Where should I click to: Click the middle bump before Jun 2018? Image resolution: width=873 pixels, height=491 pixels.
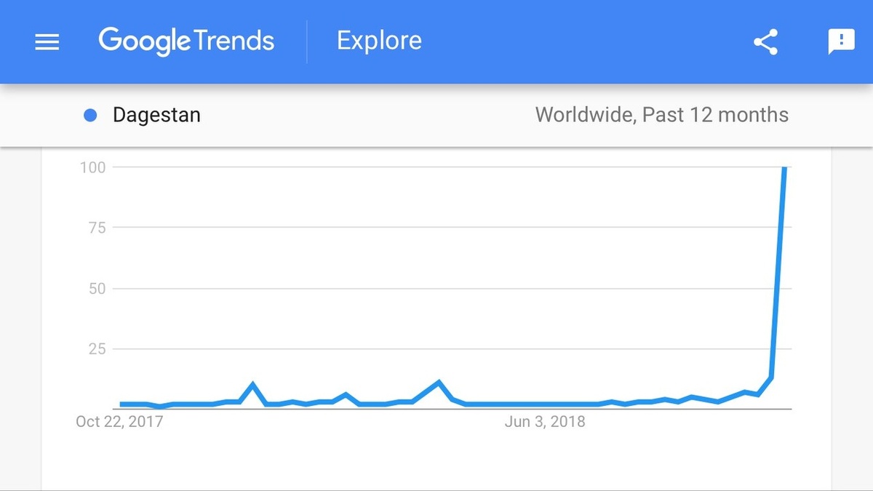(x=438, y=382)
